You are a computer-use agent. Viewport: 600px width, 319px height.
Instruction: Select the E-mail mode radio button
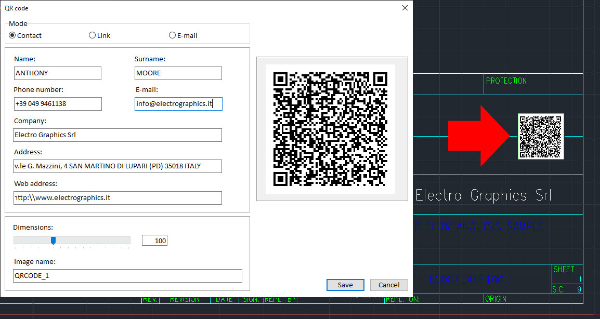[172, 35]
